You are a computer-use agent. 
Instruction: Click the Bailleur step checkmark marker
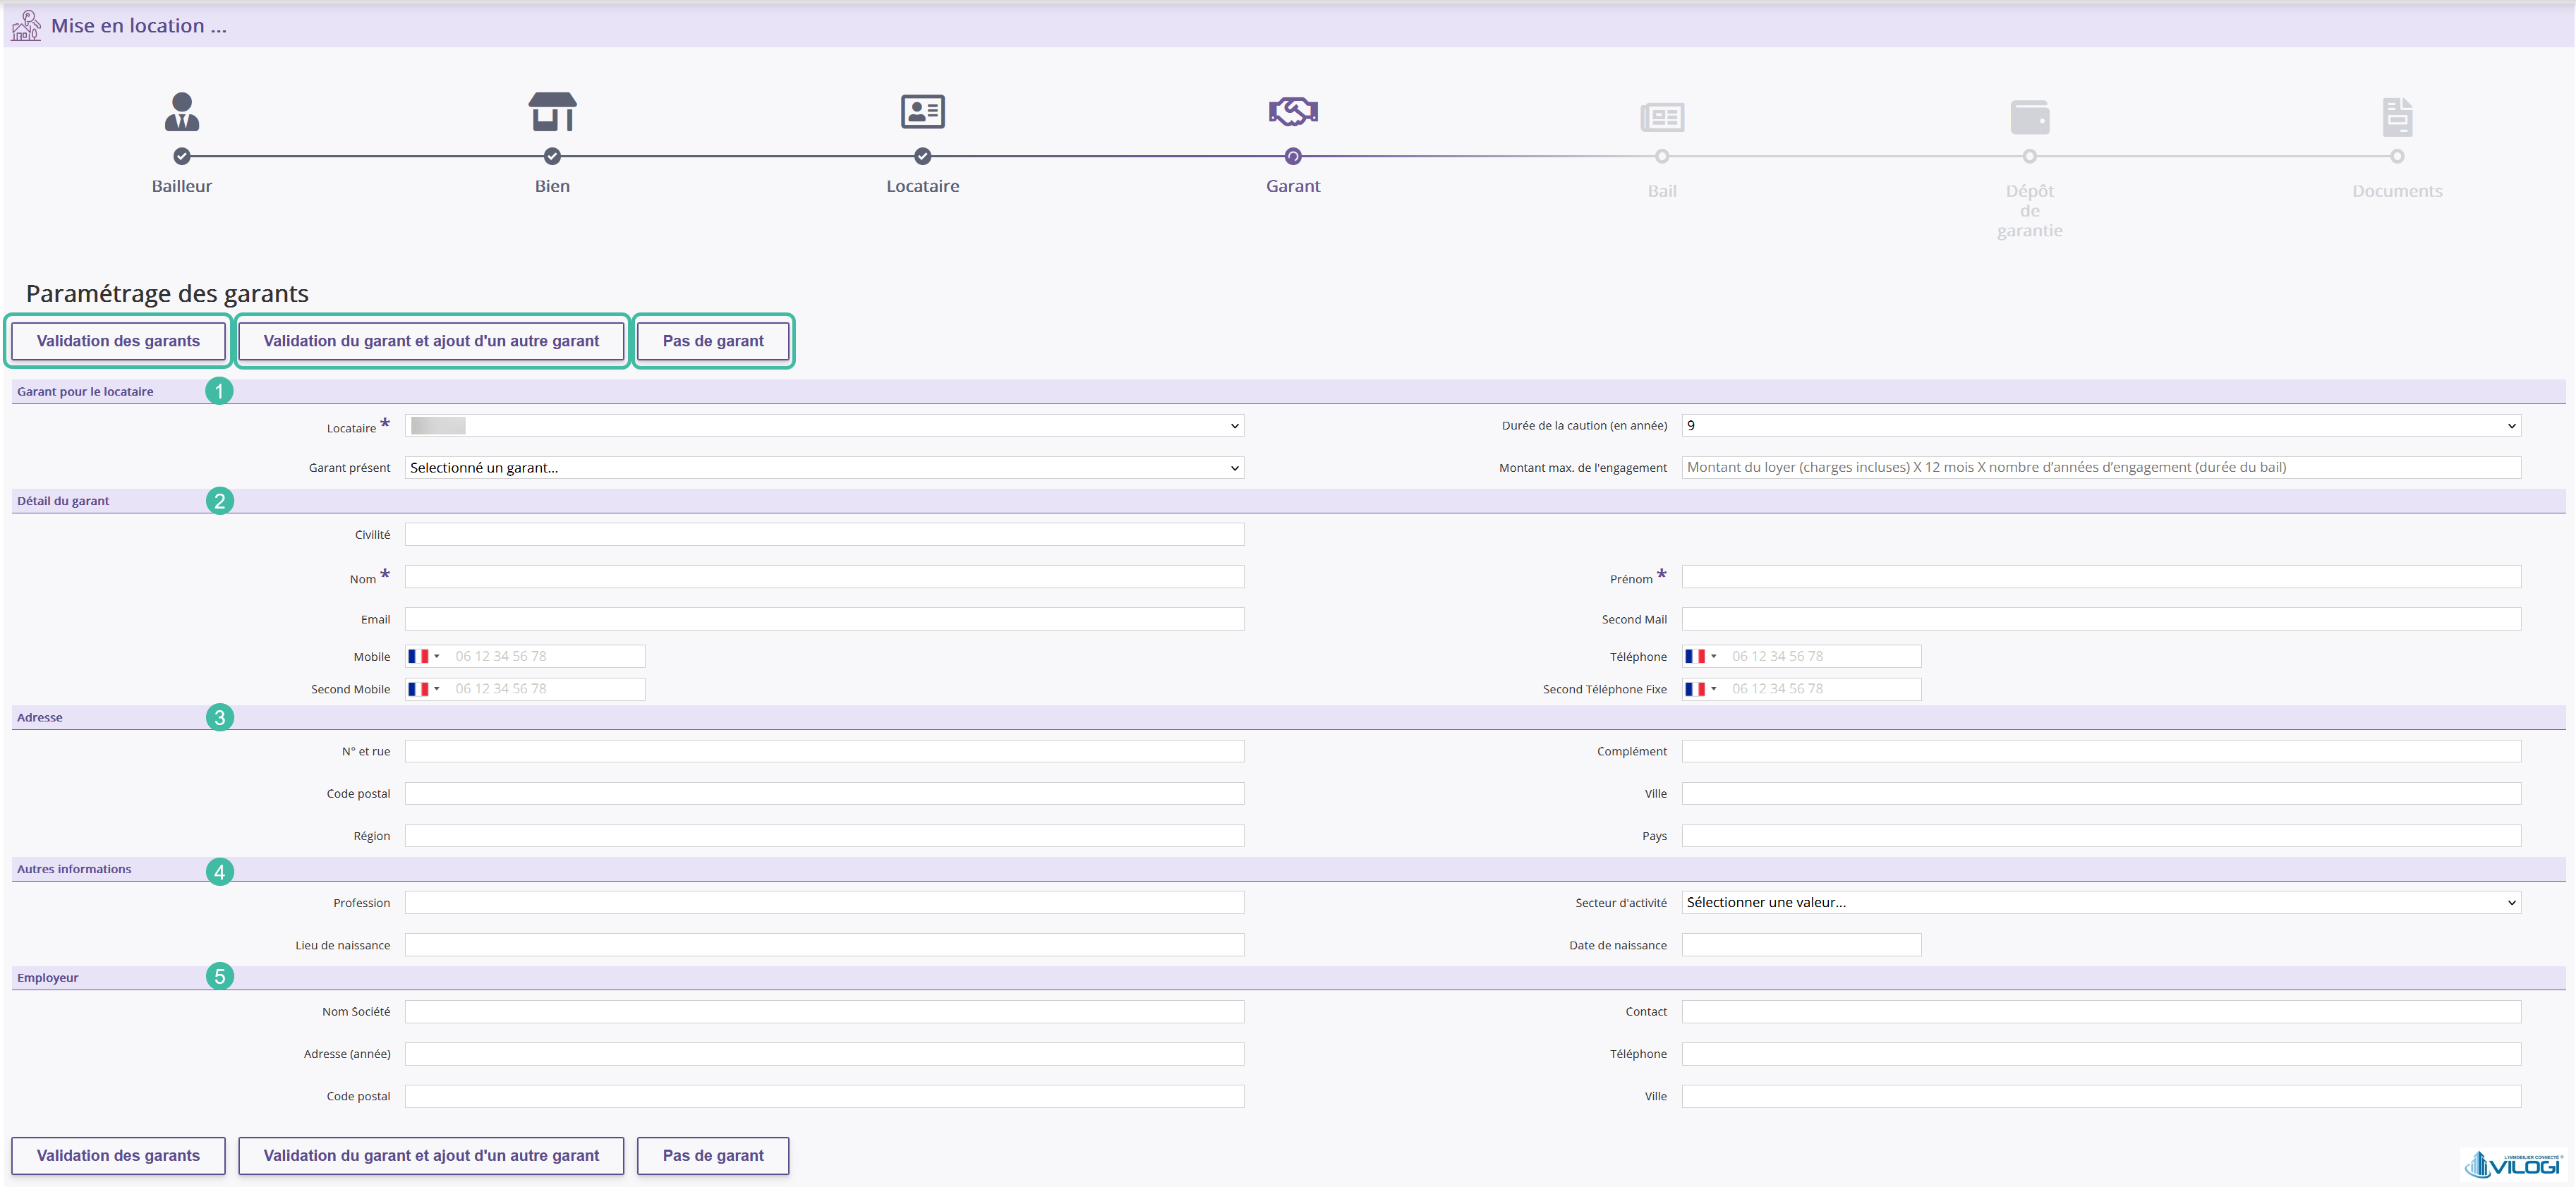(x=182, y=156)
